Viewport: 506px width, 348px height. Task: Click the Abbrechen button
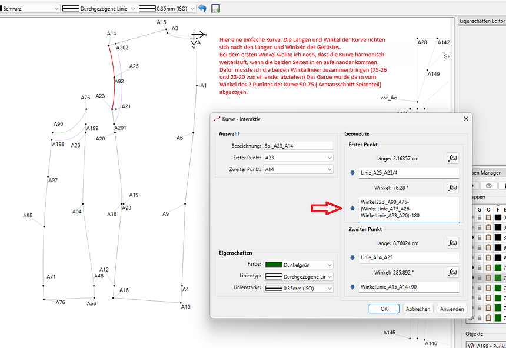pos(418,309)
